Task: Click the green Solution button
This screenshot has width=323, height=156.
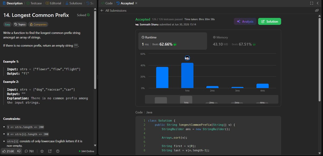Action: tap(269, 21)
